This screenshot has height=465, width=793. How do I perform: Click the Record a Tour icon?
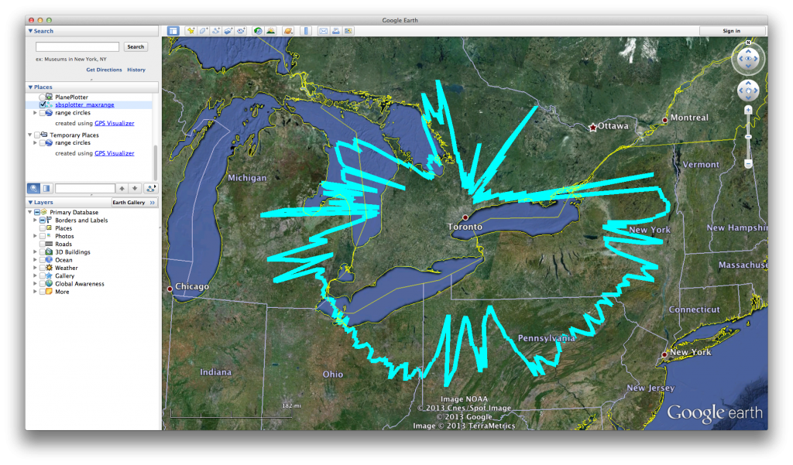[x=242, y=31]
